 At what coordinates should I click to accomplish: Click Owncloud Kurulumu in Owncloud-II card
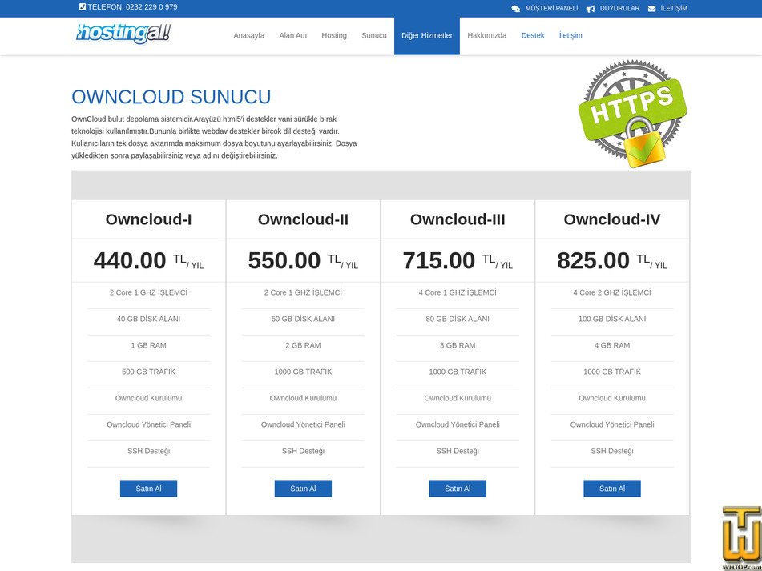pyautogui.click(x=303, y=398)
